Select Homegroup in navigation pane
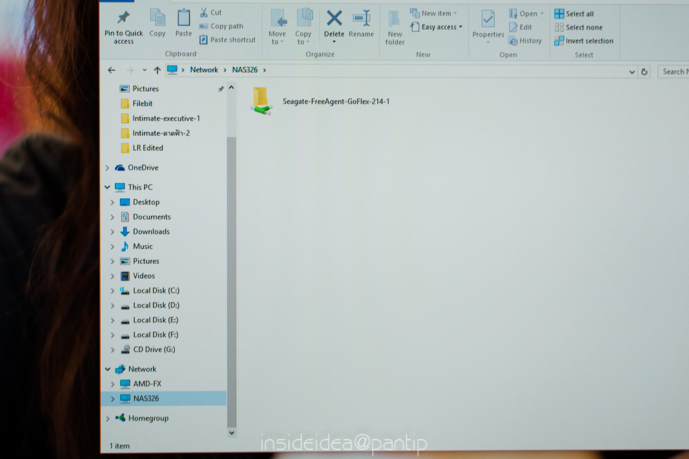 (x=142, y=418)
